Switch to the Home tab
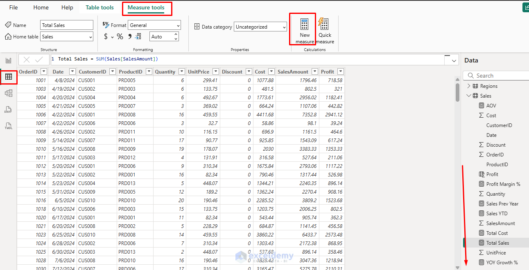Screen dimensions: 529x270 (x=41, y=7)
